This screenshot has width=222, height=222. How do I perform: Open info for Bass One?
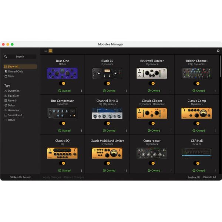[81, 91]
